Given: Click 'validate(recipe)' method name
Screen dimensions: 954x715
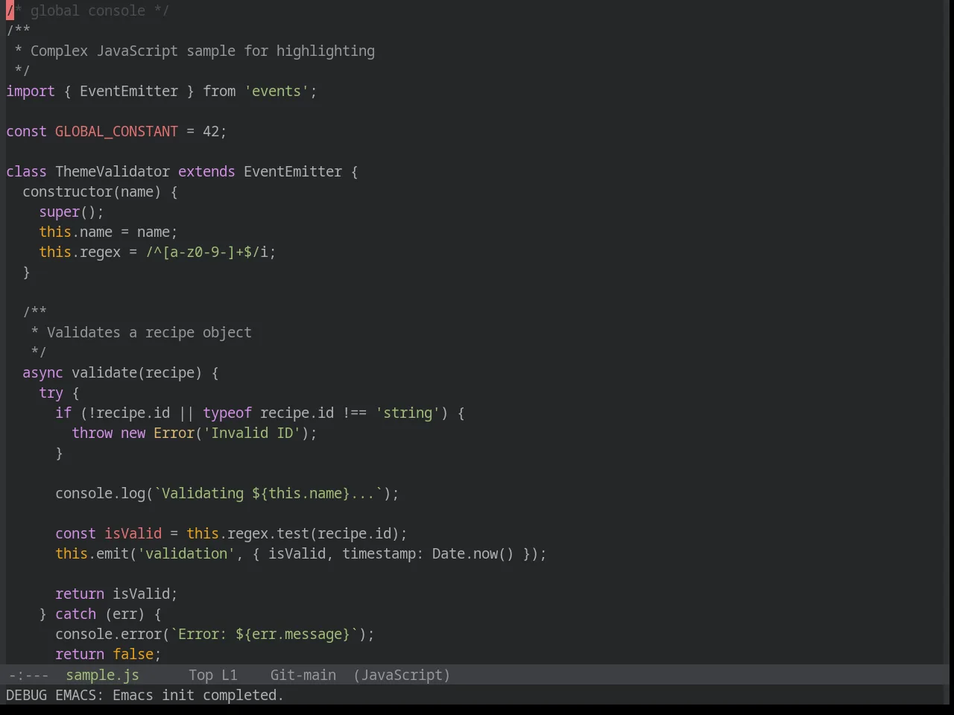Looking at the screenshot, I should point(137,372).
